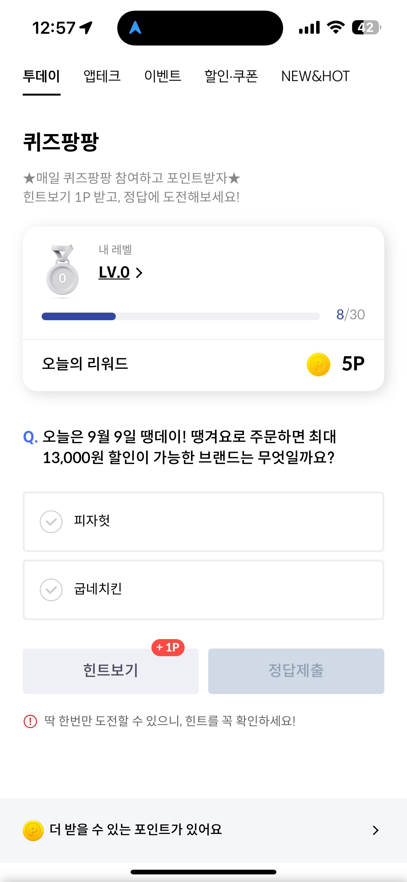Tap the level progress bar

click(x=180, y=316)
